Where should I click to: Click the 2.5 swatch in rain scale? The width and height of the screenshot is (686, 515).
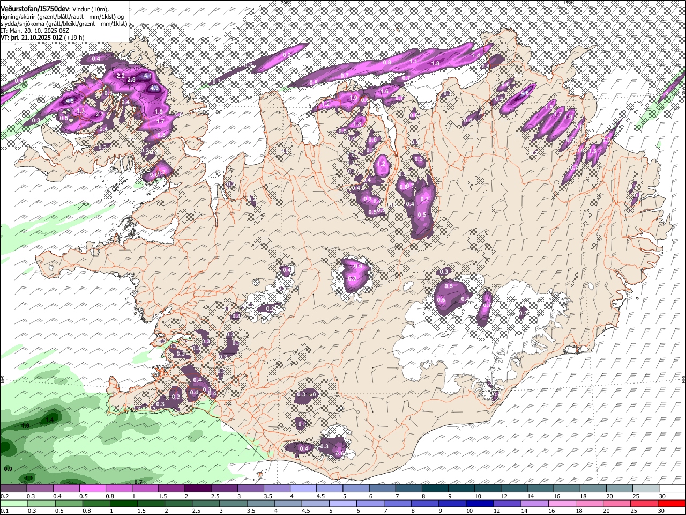(x=205, y=504)
